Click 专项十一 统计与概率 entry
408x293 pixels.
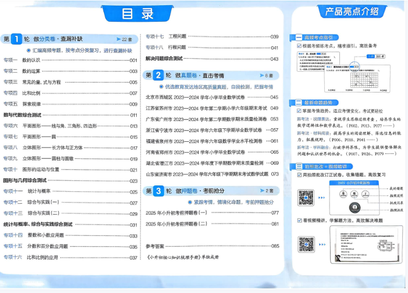pyautogui.click(x=70, y=191)
